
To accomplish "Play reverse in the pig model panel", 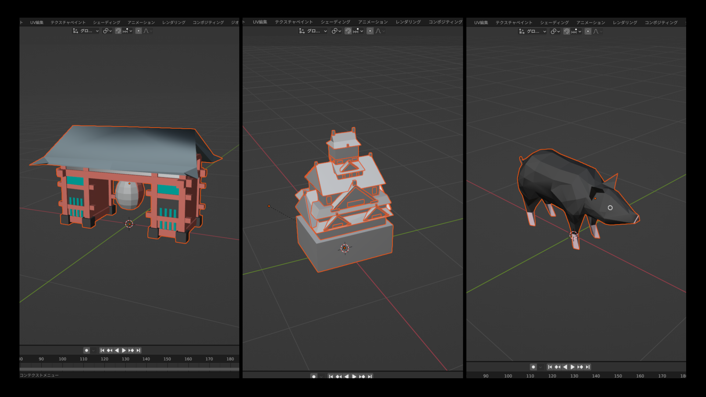I will [x=565, y=367].
